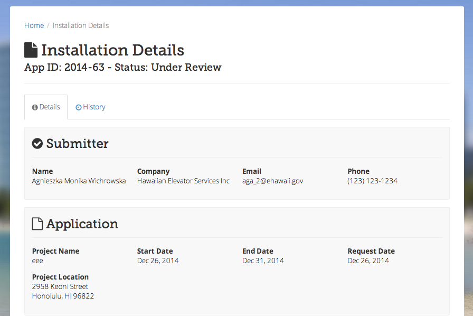Click the End Date value Dec 31, 2014
This screenshot has width=473, height=316.
[263, 261]
